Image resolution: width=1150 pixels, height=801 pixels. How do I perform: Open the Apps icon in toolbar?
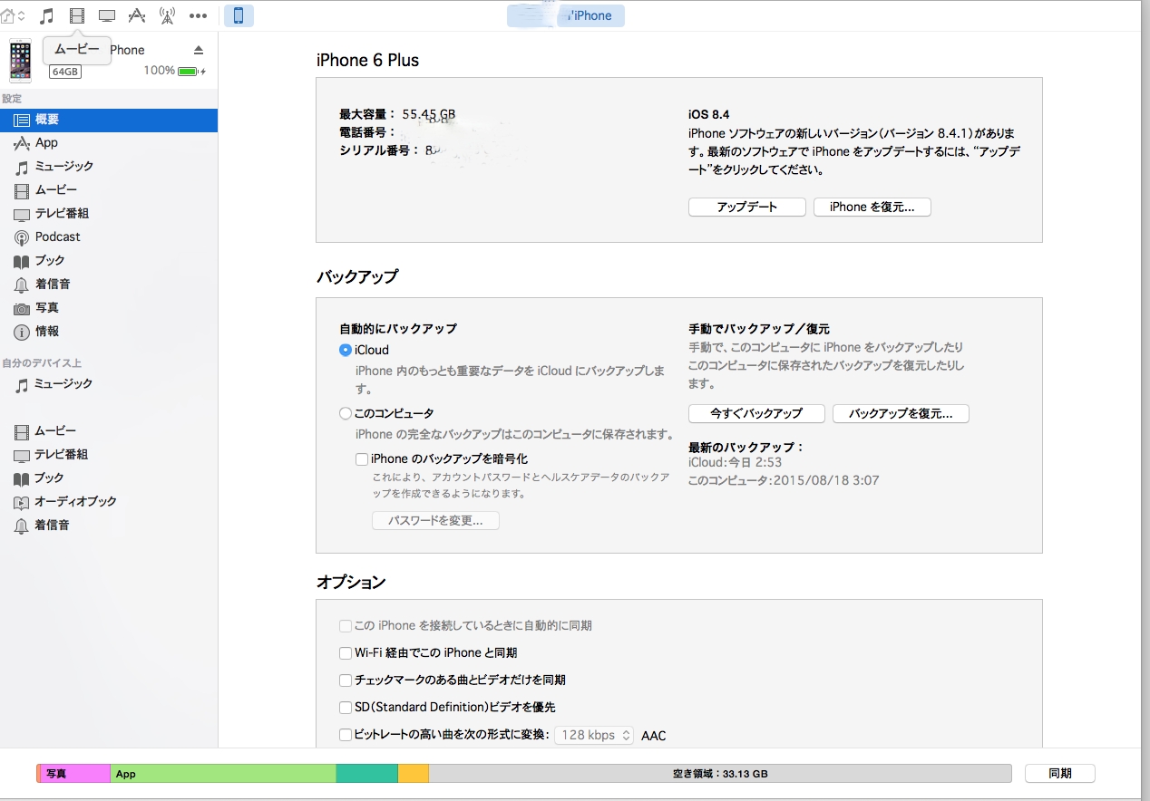pos(137,15)
